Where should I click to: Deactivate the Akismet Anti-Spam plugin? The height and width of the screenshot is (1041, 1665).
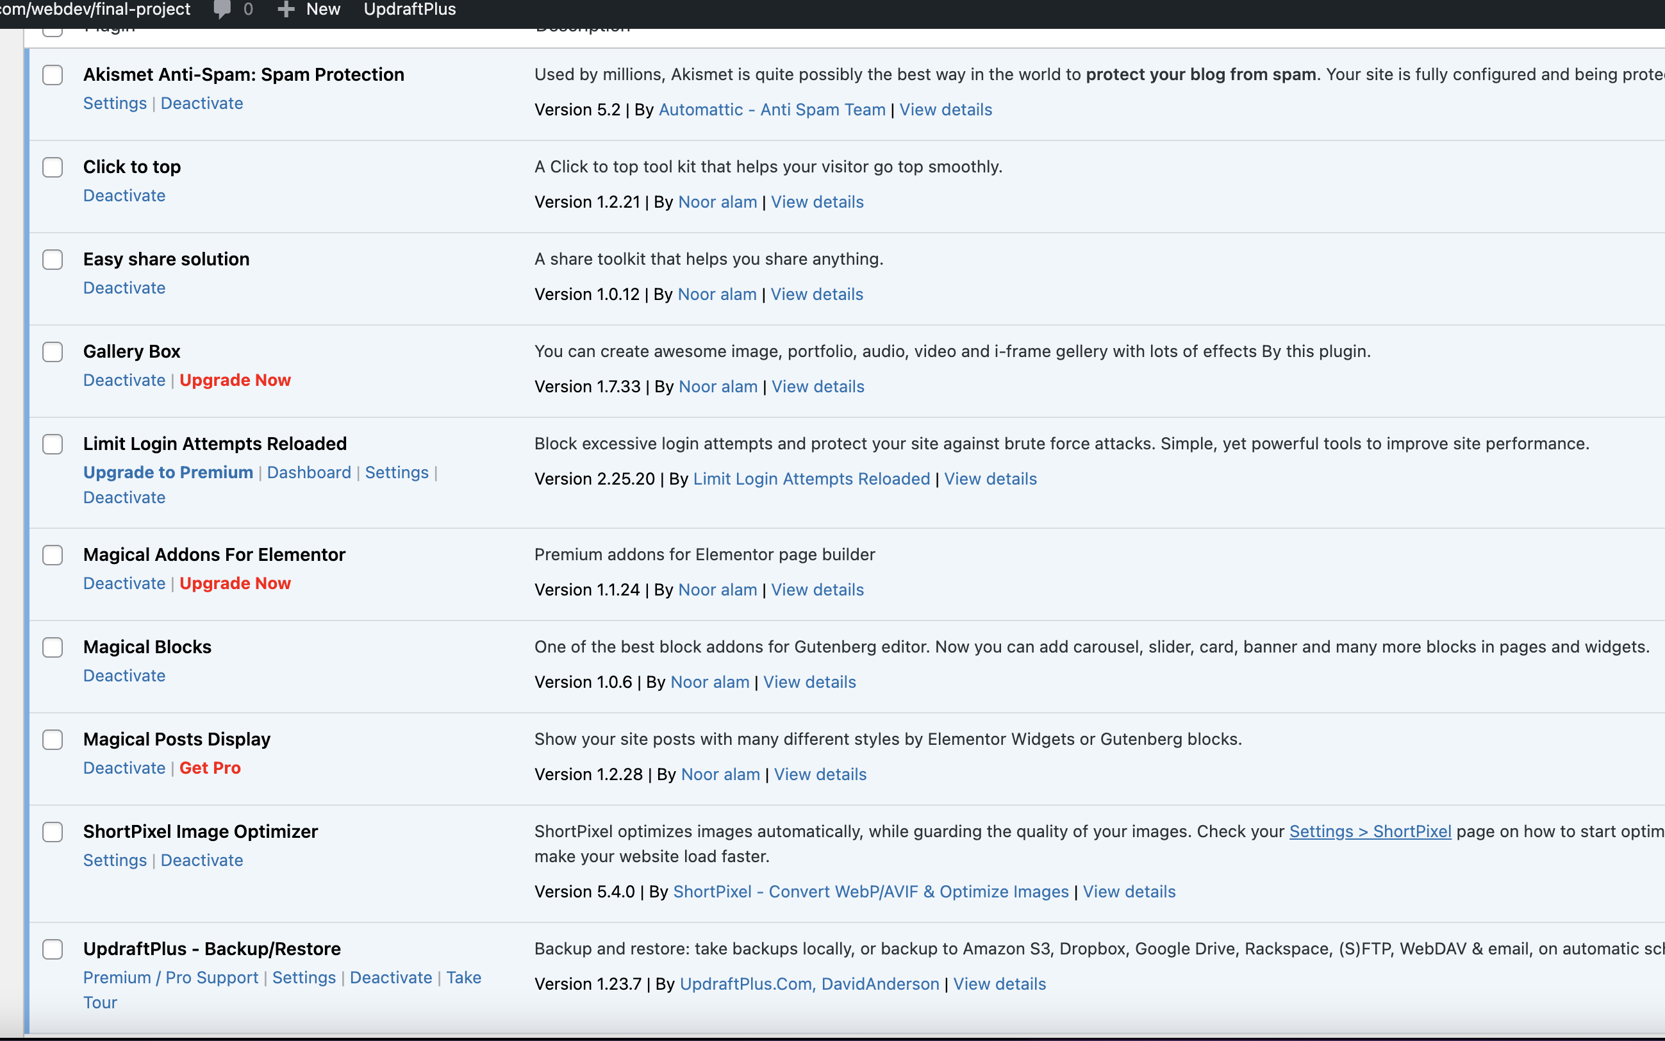coord(202,103)
